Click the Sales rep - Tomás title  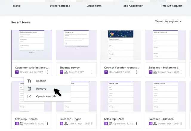click(x=26, y=119)
